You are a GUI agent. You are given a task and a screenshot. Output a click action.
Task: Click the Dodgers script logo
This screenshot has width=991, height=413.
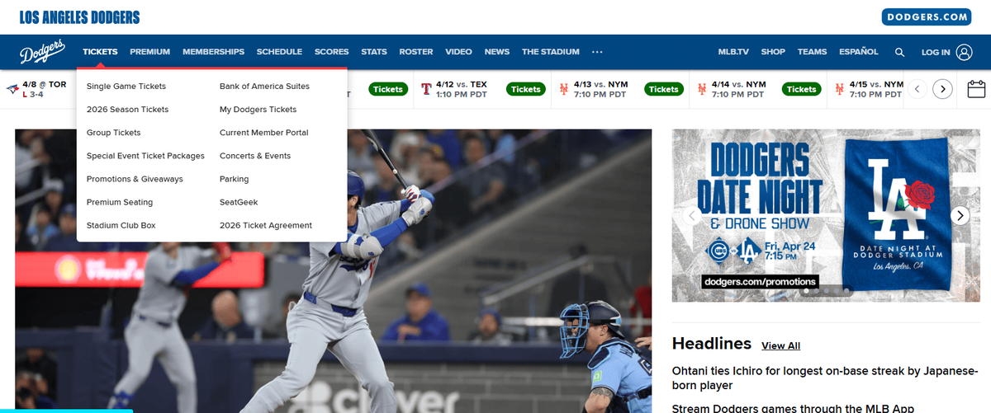pyautogui.click(x=43, y=53)
